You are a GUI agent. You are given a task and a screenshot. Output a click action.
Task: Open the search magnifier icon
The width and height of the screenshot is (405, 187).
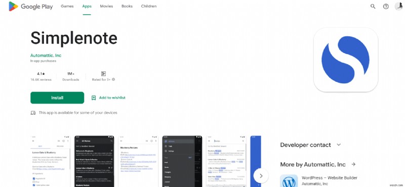[373, 7]
